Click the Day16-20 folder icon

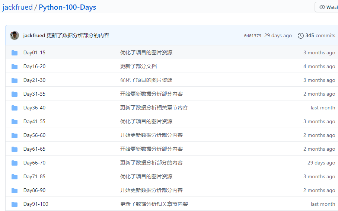pos(15,67)
